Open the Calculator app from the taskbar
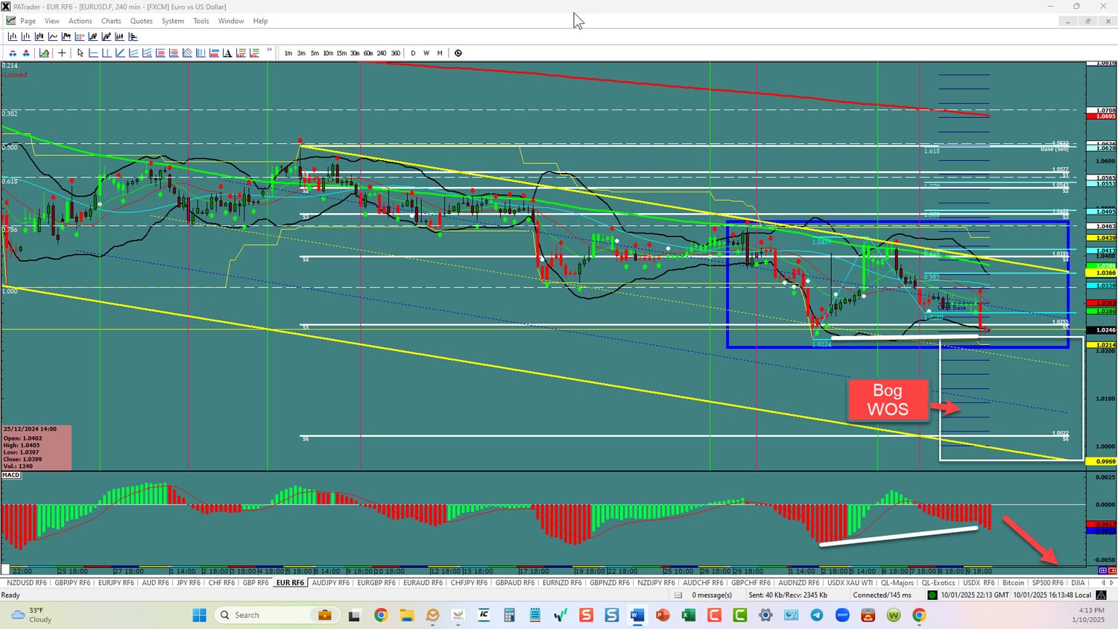The height and width of the screenshot is (629, 1118). 509,615
